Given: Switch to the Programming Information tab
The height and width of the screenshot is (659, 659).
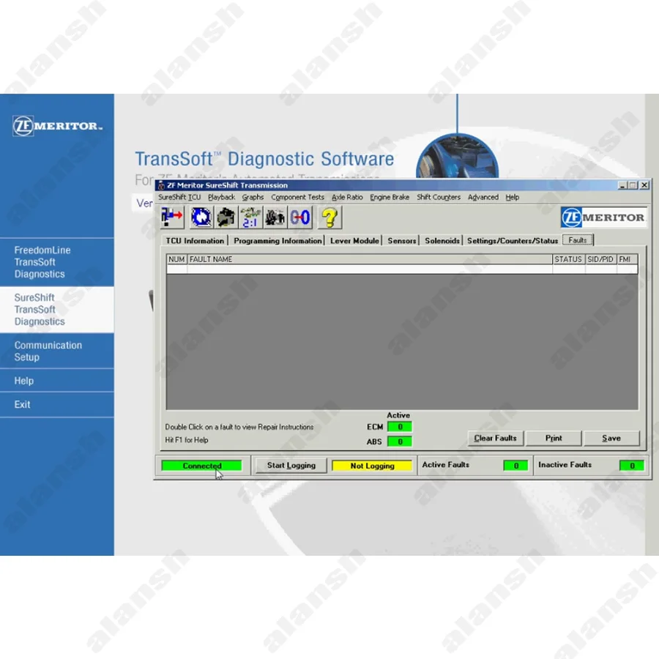Looking at the screenshot, I should click(278, 241).
